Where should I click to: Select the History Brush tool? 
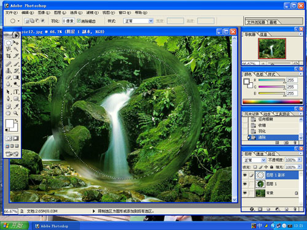point(16,71)
